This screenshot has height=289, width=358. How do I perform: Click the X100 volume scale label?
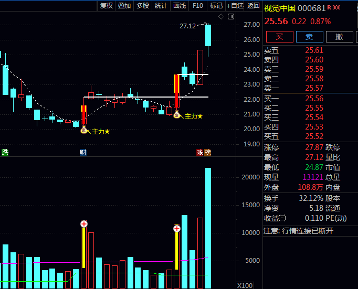click(x=245, y=285)
